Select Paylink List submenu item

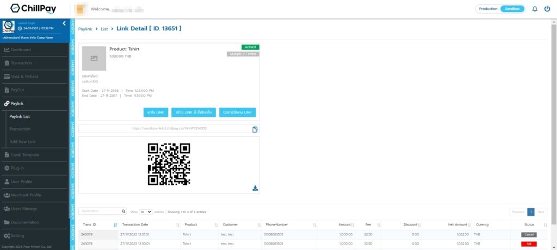pyautogui.click(x=20, y=116)
